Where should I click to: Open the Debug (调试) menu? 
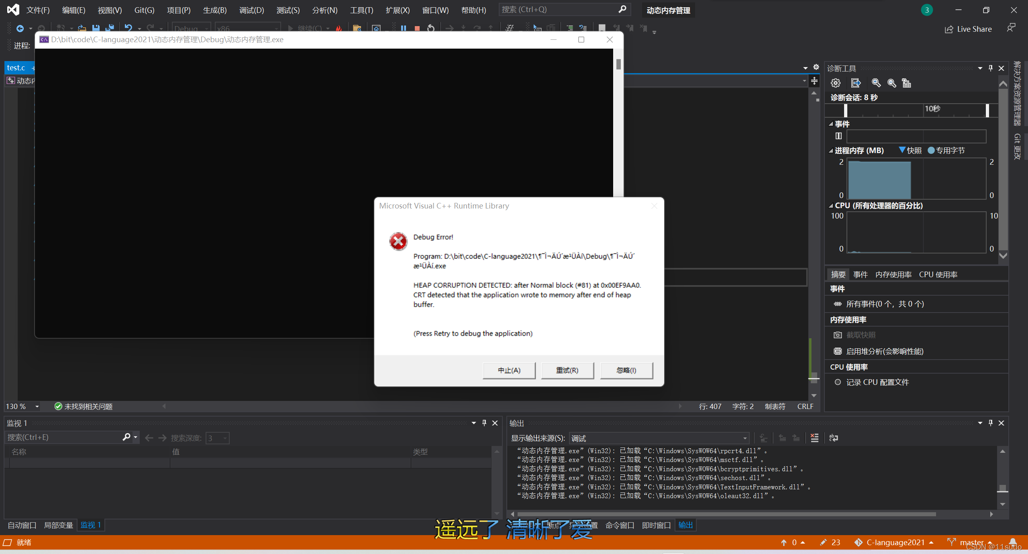click(x=251, y=10)
